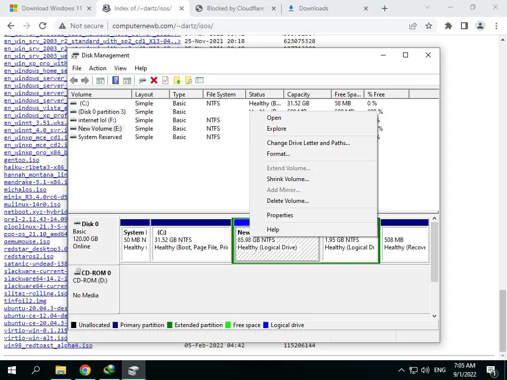Open the qemumouse.iso link
This screenshot has width=507, height=380.
(x=27, y=241)
